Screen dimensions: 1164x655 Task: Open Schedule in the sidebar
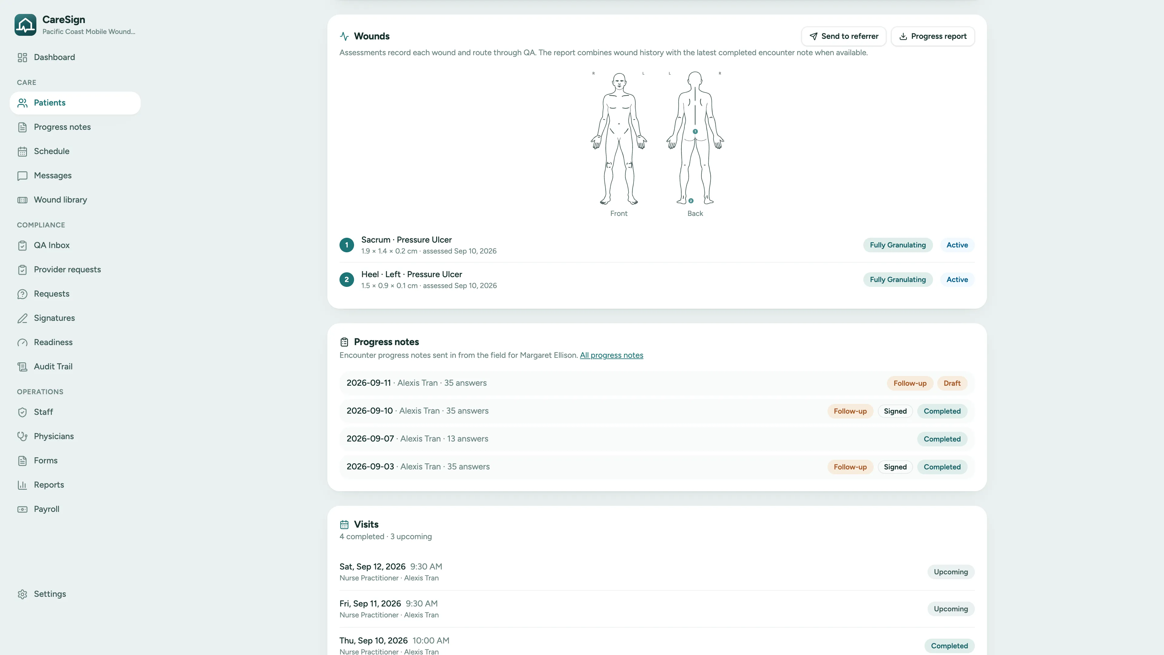coord(75,151)
